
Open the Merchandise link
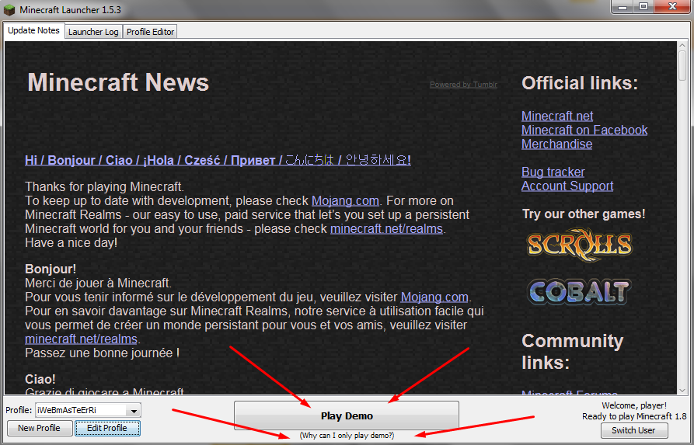(x=556, y=144)
